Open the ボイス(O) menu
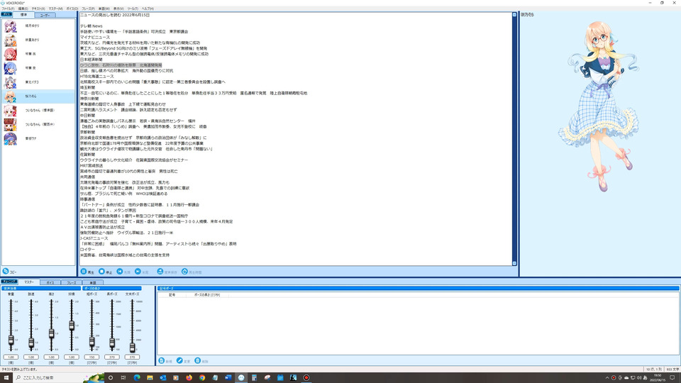This screenshot has width=681, height=383. coord(72,9)
